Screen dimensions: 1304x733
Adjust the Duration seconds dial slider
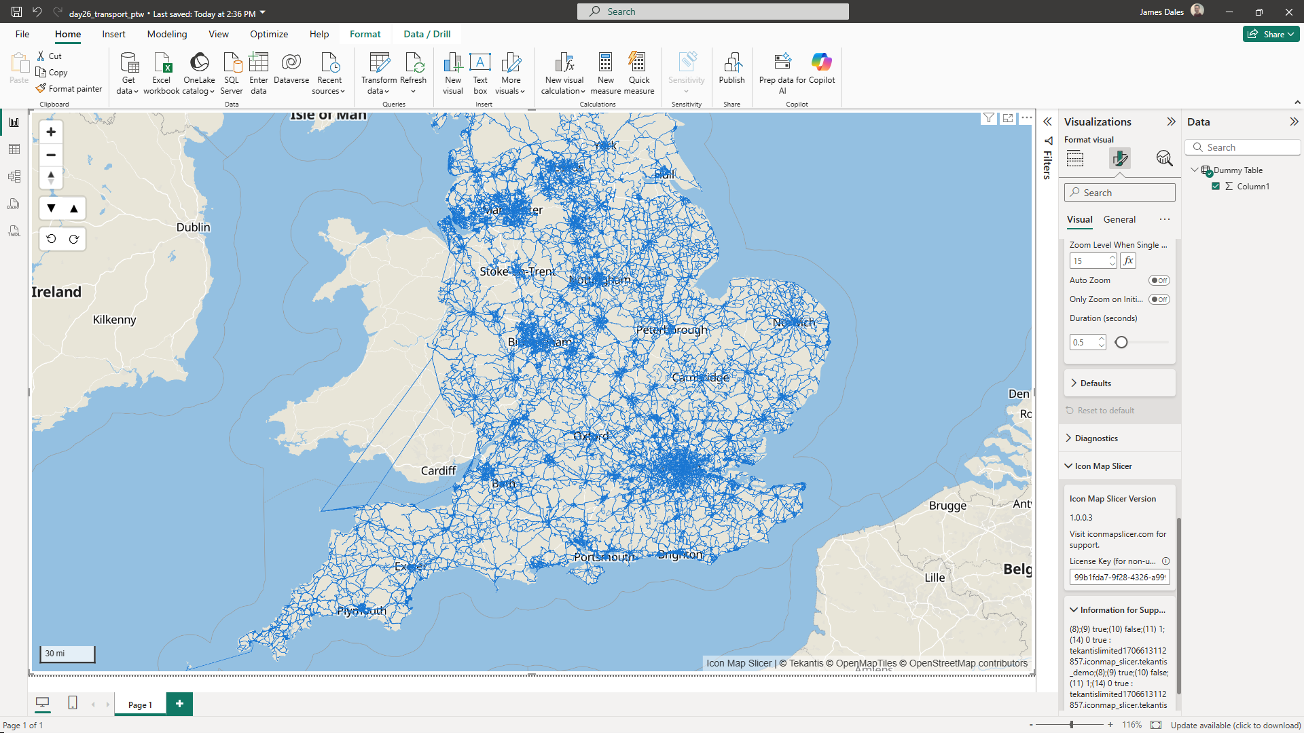[x=1122, y=342]
